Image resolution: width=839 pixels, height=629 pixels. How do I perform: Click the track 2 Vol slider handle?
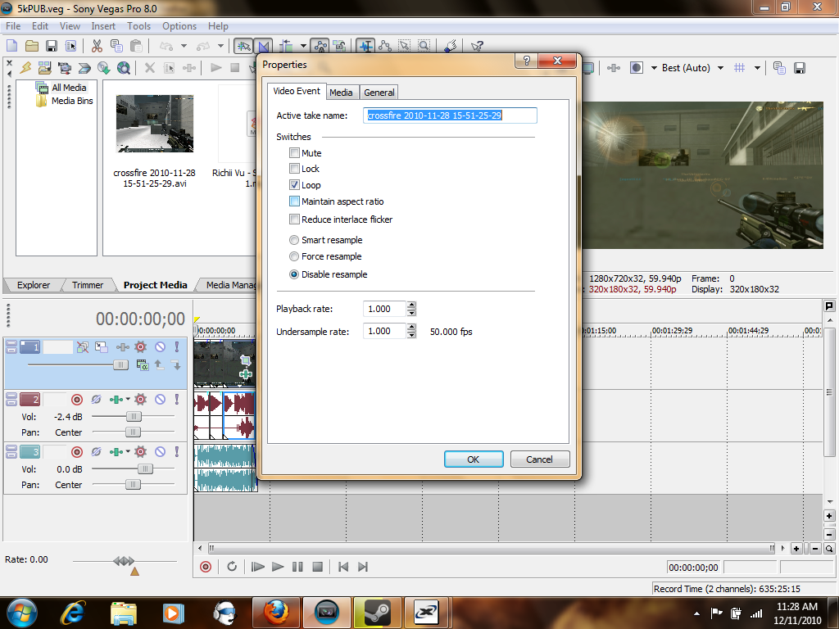coord(132,417)
